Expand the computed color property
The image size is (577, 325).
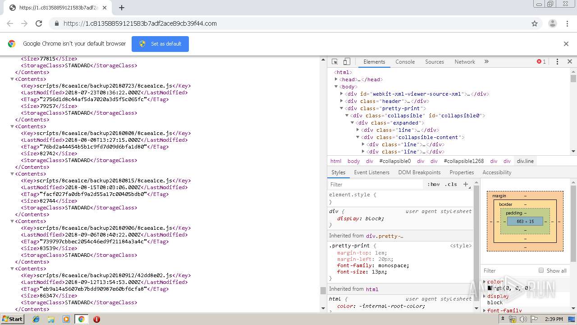(485, 282)
